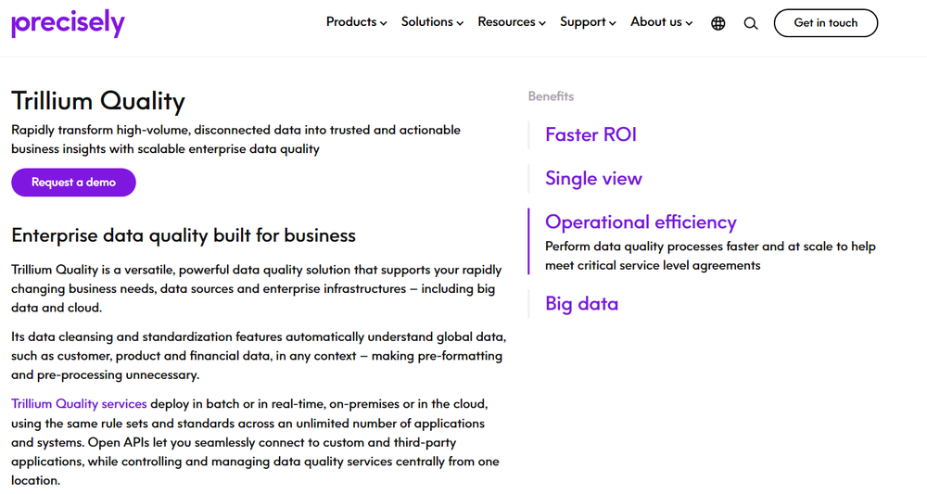Viewport: 927px width, 494px height.
Task: Click the Trillium Quality page title
Action: pos(98,101)
